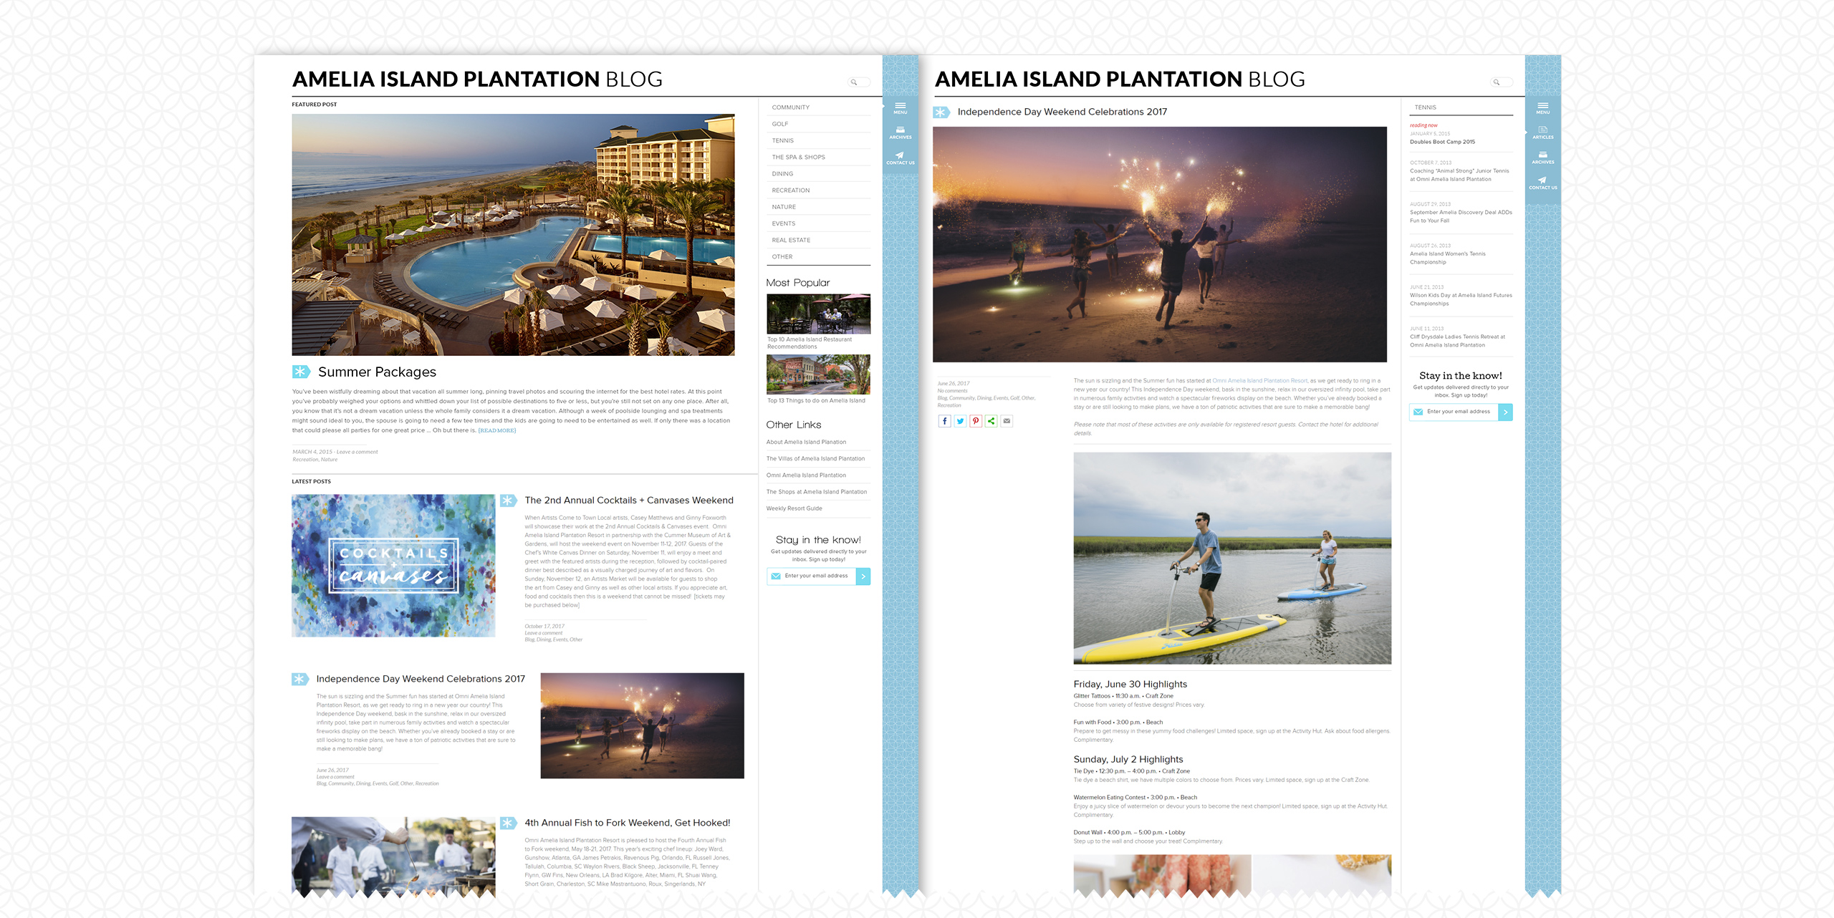Open Archives icon on left blog page
1834x918 pixels.
click(x=900, y=132)
